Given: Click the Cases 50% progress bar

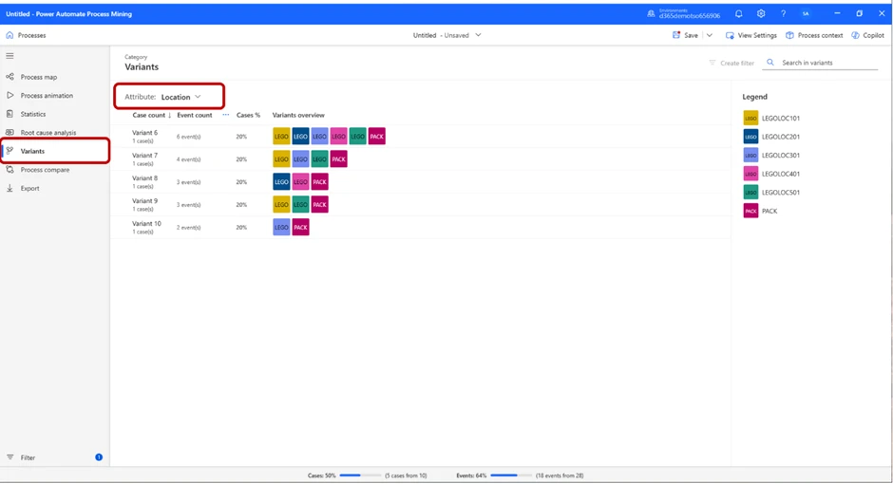Looking at the screenshot, I should pos(360,475).
